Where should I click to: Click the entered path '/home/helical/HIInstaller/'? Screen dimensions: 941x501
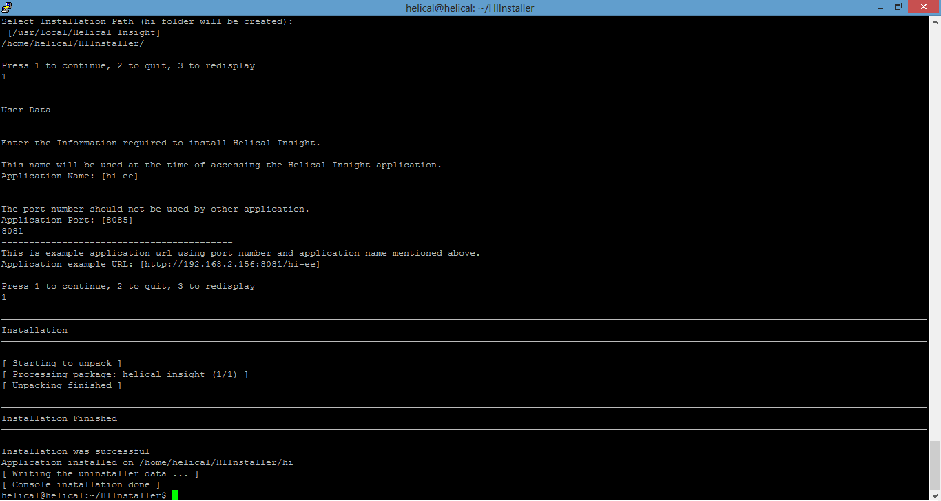point(73,43)
